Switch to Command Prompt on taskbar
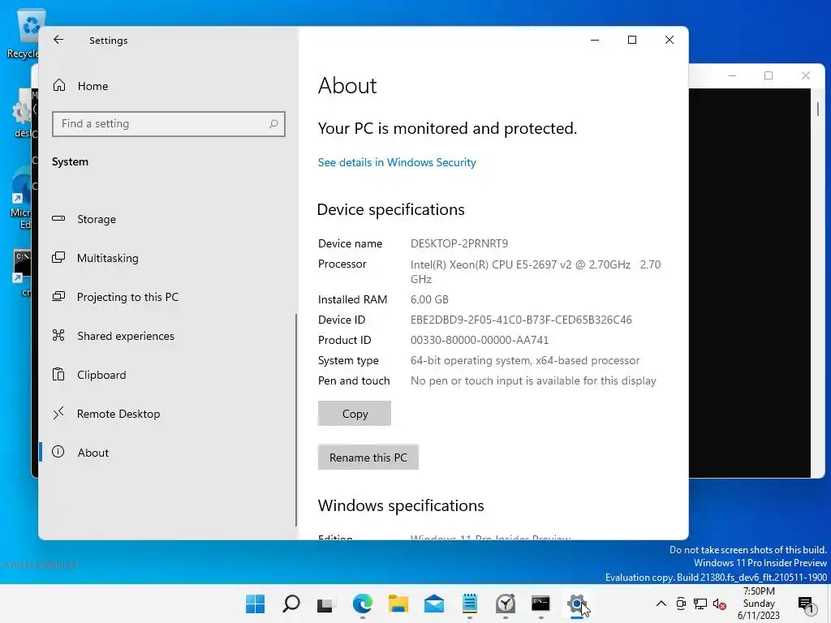This screenshot has width=831, height=623. 541,604
